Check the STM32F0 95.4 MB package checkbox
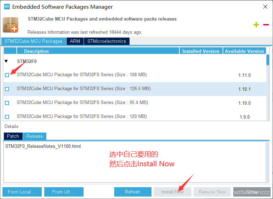Image resolution: width=273 pixels, height=199 pixels. point(7,103)
